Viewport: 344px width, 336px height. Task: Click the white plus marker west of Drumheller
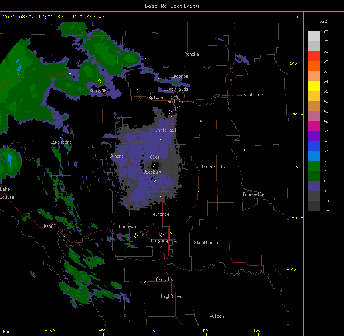[x=244, y=150]
